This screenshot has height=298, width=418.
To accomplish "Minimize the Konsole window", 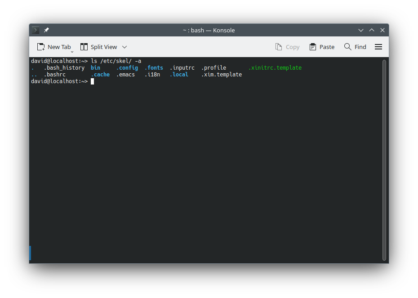I will coord(361,30).
